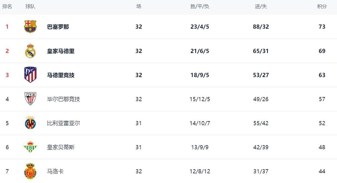Open the 皇家贝蒂斯 team page
Screen dimensions: 337x183
coord(61,147)
